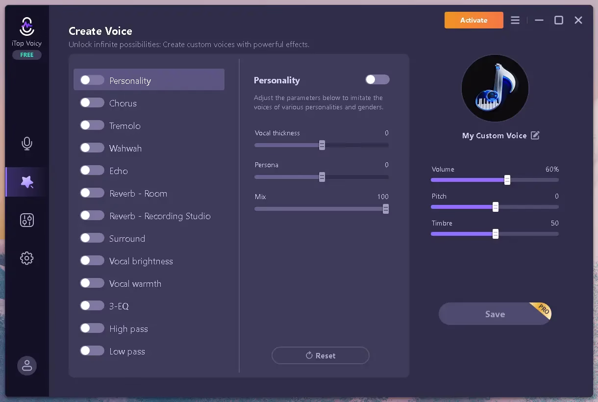The width and height of the screenshot is (598, 402).
Task: Enable the Vocal warmth toggle
Action: point(92,283)
